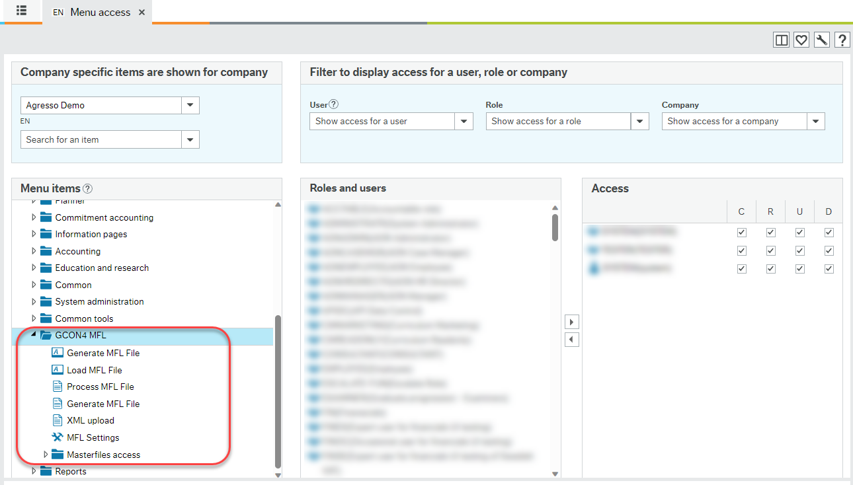853x485 pixels.
Task: Select XML upload in the menu tree
Action: pos(90,420)
